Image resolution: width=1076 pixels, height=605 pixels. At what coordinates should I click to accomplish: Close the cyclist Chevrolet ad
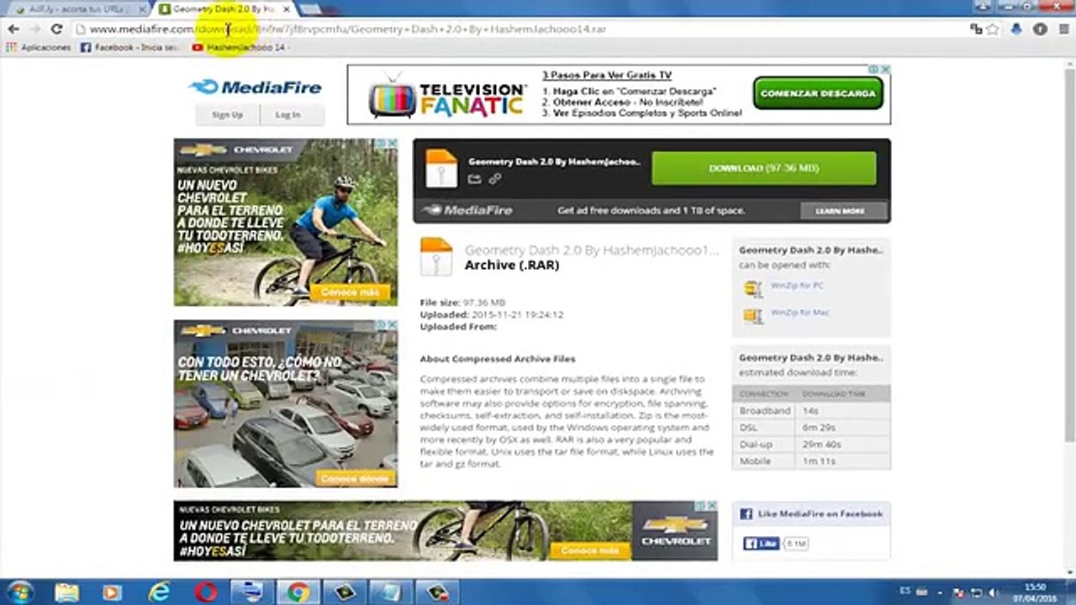click(x=393, y=144)
